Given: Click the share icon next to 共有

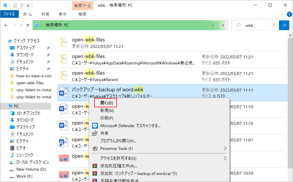Looking at the screenshot, I should point(95,133).
